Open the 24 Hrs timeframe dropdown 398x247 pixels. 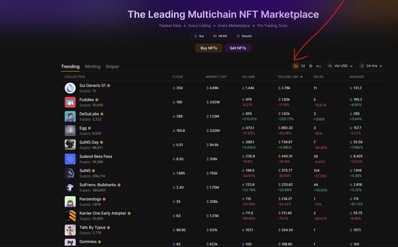[x=371, y=66]
